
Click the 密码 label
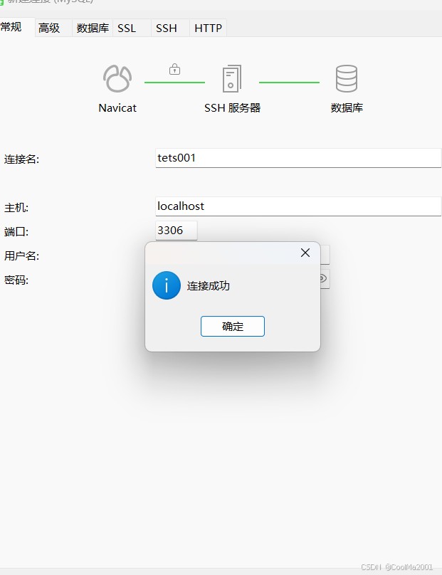coord(16,280)
